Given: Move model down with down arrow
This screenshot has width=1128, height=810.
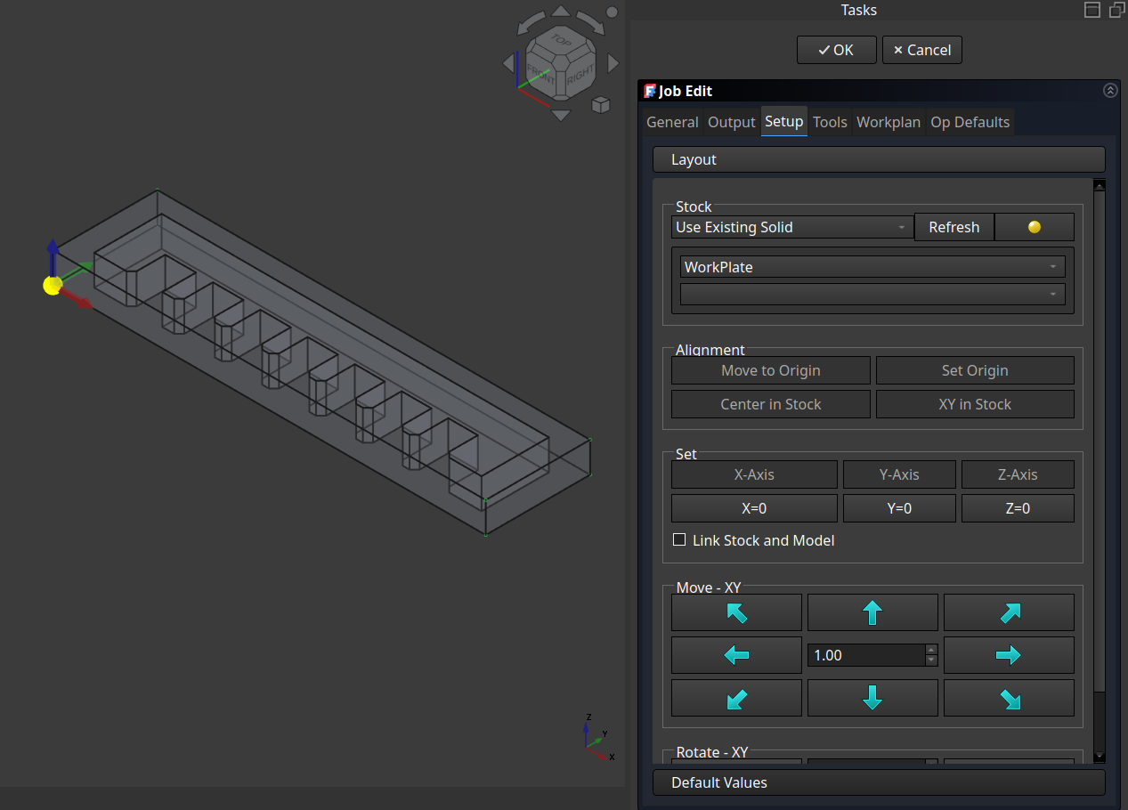Looking at the screenshot, I should pos(872,698).
